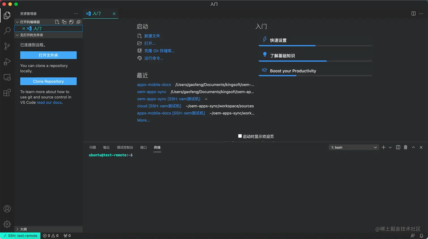Click the terminal prompt ubuntu@test-remote
The width and height of the screenshot is (428, 239).
coord(111,155)
